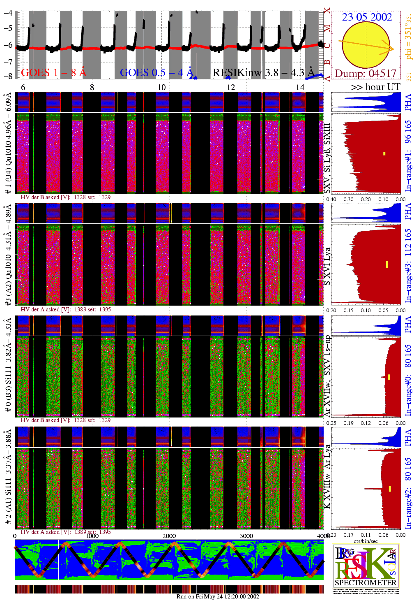
Task: Select the yellow marker in In-range#3 spectrum
Action: (x=387, y=264)
